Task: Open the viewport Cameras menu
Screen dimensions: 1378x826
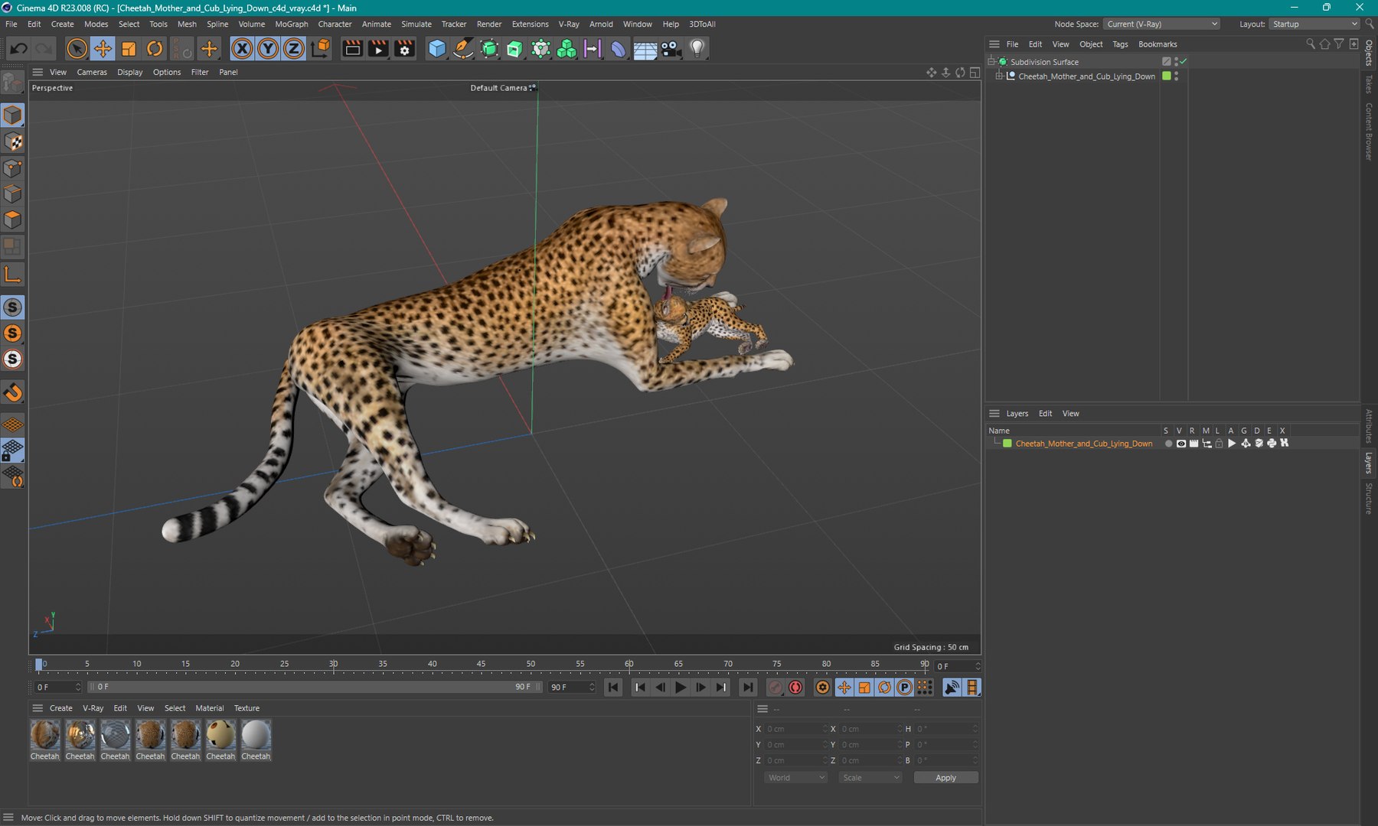Action: click(x=92, y=73)
